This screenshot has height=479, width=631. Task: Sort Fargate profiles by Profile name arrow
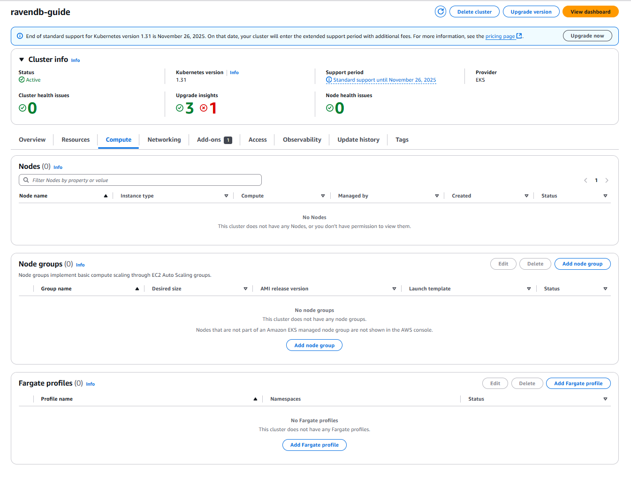(255, 399)
